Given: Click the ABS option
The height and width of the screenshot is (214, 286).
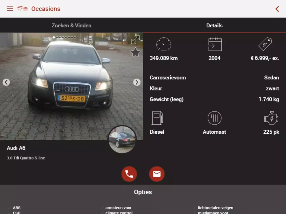Looking at the screenshot, I should tap(17, 208).
